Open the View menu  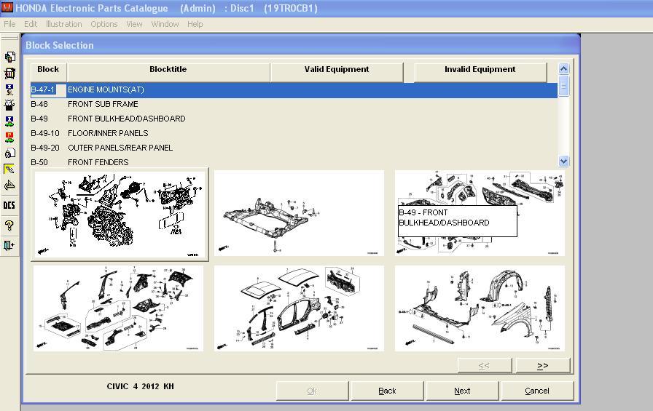pos(134,24)
